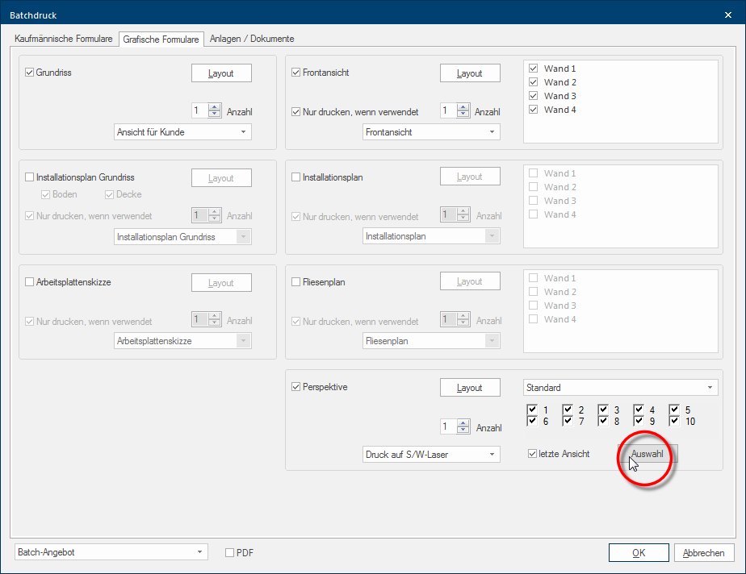This screenshot has height=574, width=746.
Task: Toggle the letzte Ansicht checkbox
Action: [x=532, y=454]
